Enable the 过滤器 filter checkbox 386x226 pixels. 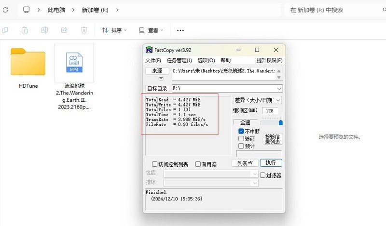pyautogui.click(x=262, y=175)
